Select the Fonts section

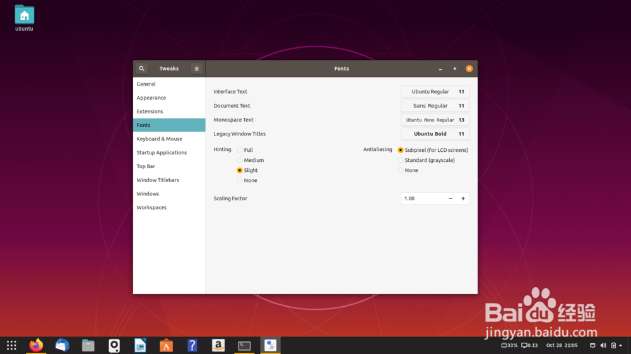pos(169,125)
